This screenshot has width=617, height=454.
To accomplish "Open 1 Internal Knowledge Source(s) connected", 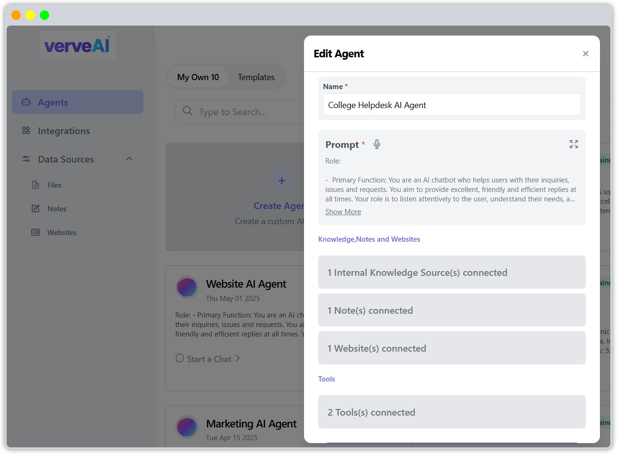I will pos(451,272).
